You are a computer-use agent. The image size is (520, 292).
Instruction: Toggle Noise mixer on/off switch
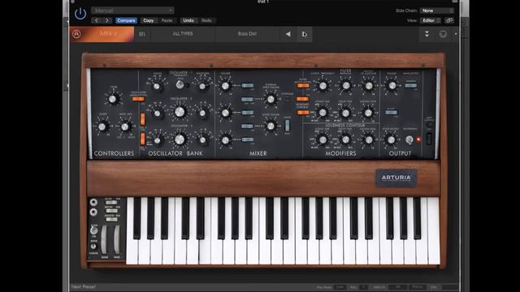click(247, 127)
